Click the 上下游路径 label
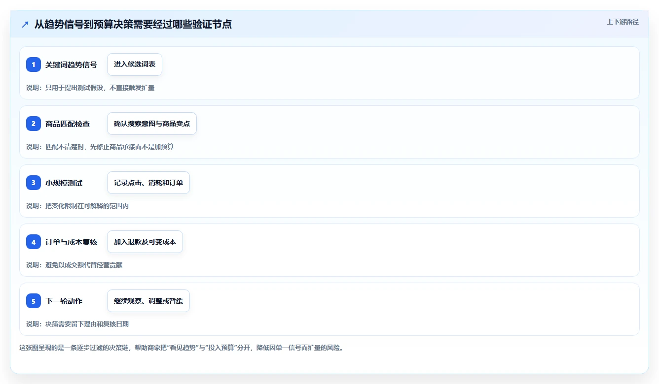This screenshot has height=384, width=659. point(622,22)
